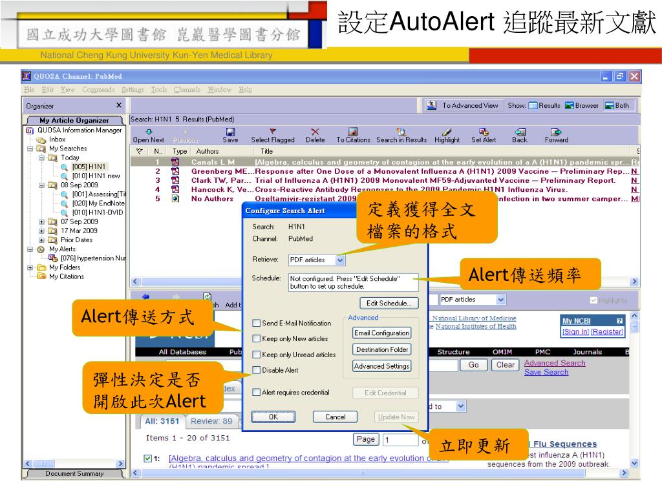This screenshot has height=496, width=662.
Task: Open the Settings menu
Action: (x=133, y=89)
